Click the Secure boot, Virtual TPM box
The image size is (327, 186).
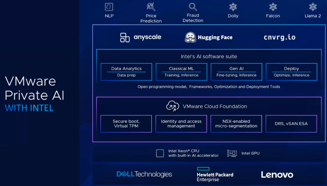(x=126, y=124)
